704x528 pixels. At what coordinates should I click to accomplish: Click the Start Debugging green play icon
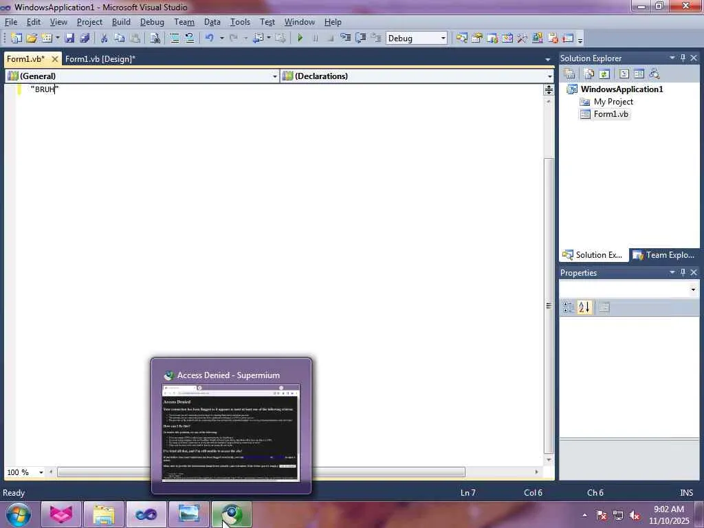(x=300, y=38)
